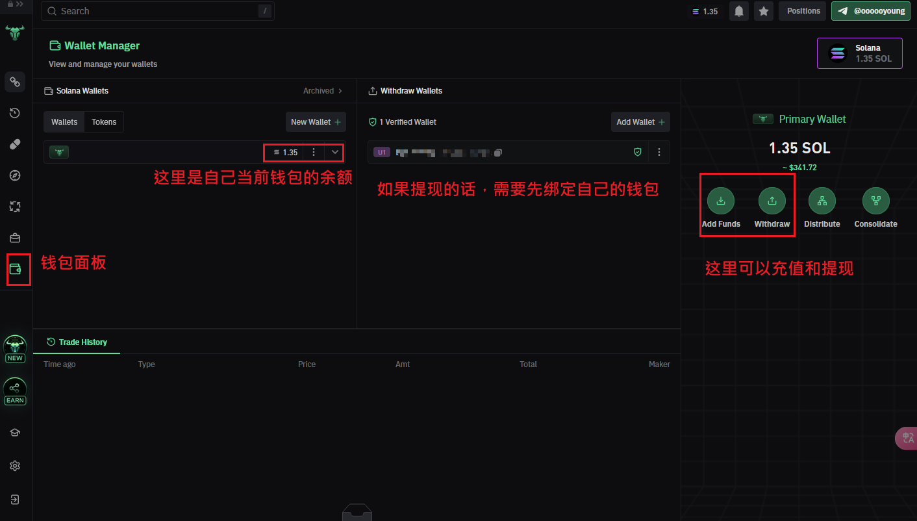This screenshot has width=917, height=521.
Task: Click the copy address icon beside U1 wallet
Action: [498, 153]
